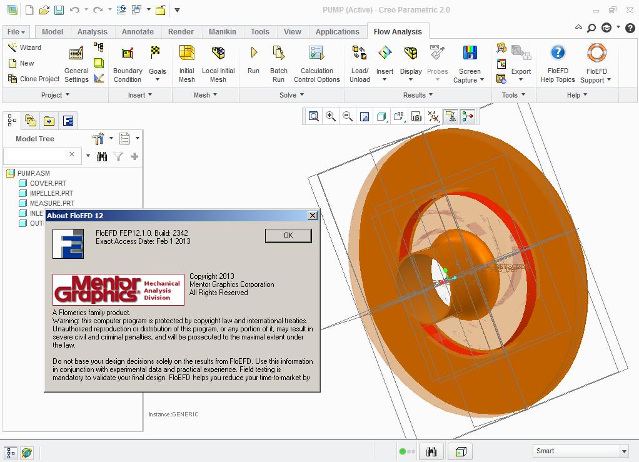Open the File menu
Screen dimensions: 639x462
click(16, 31)
